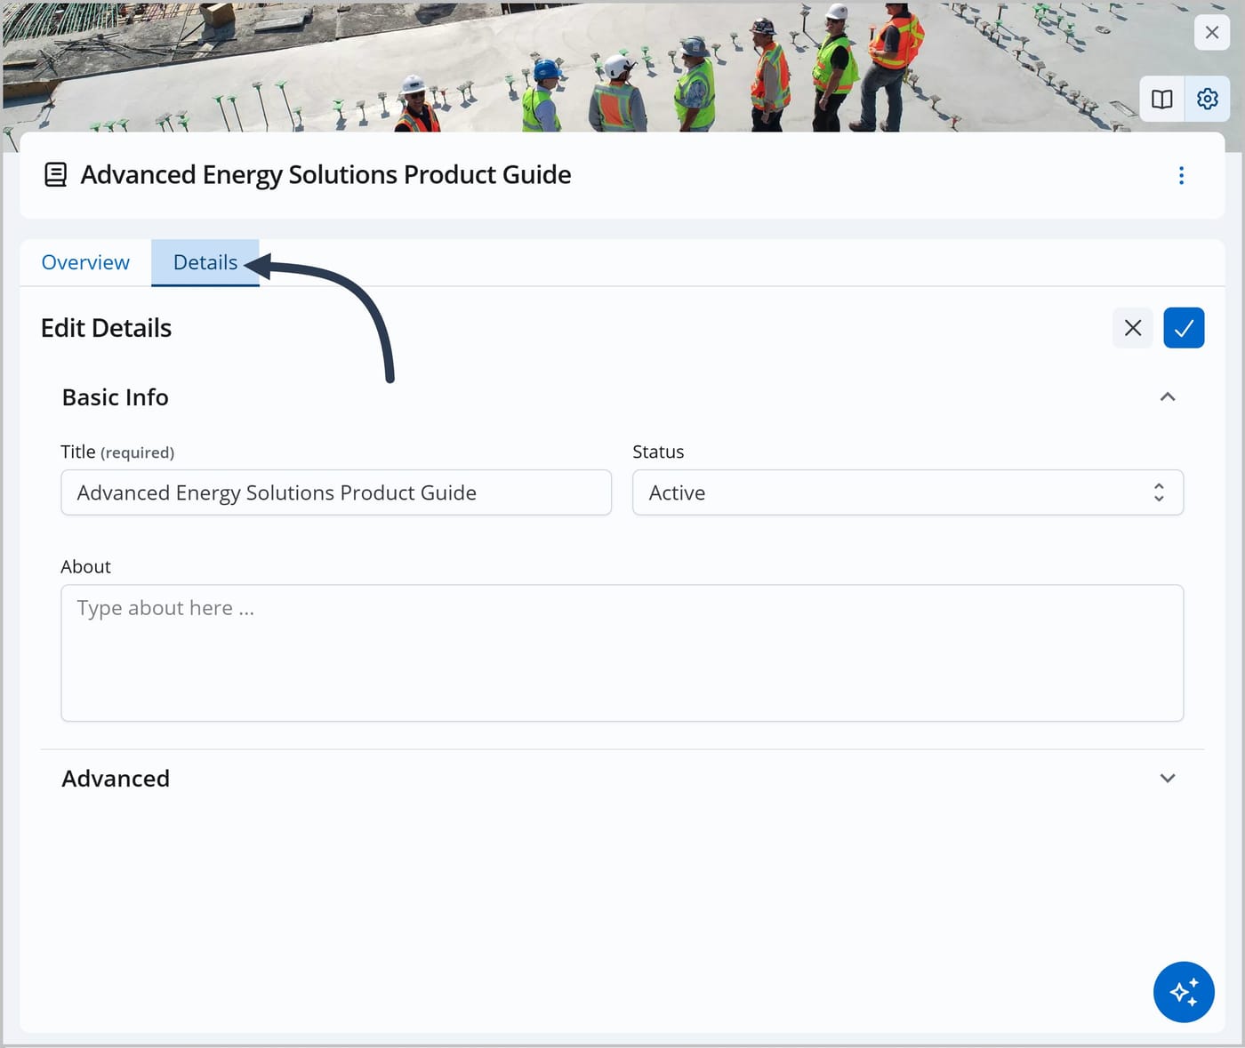
Task: Click the document icon beside the title
Action: click(x=55, y=174)
